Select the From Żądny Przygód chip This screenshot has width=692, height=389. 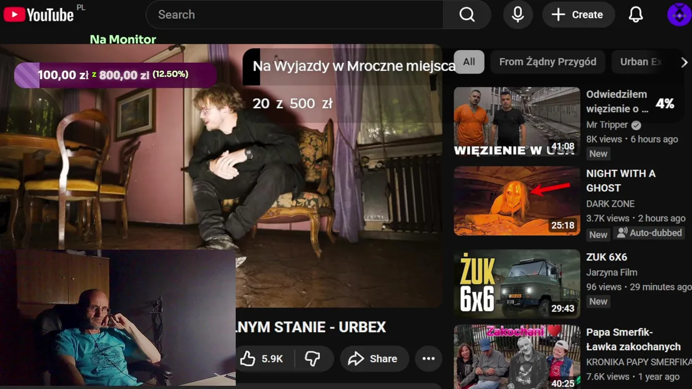tap(548, 62)
